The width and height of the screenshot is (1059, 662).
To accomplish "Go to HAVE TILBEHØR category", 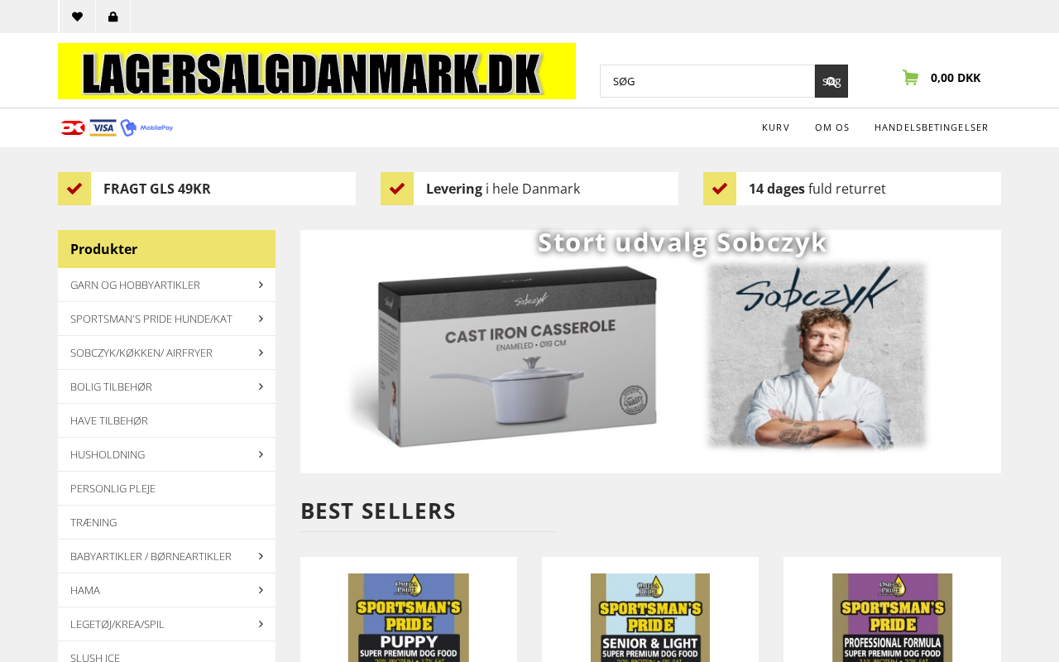I will [166, 420].
